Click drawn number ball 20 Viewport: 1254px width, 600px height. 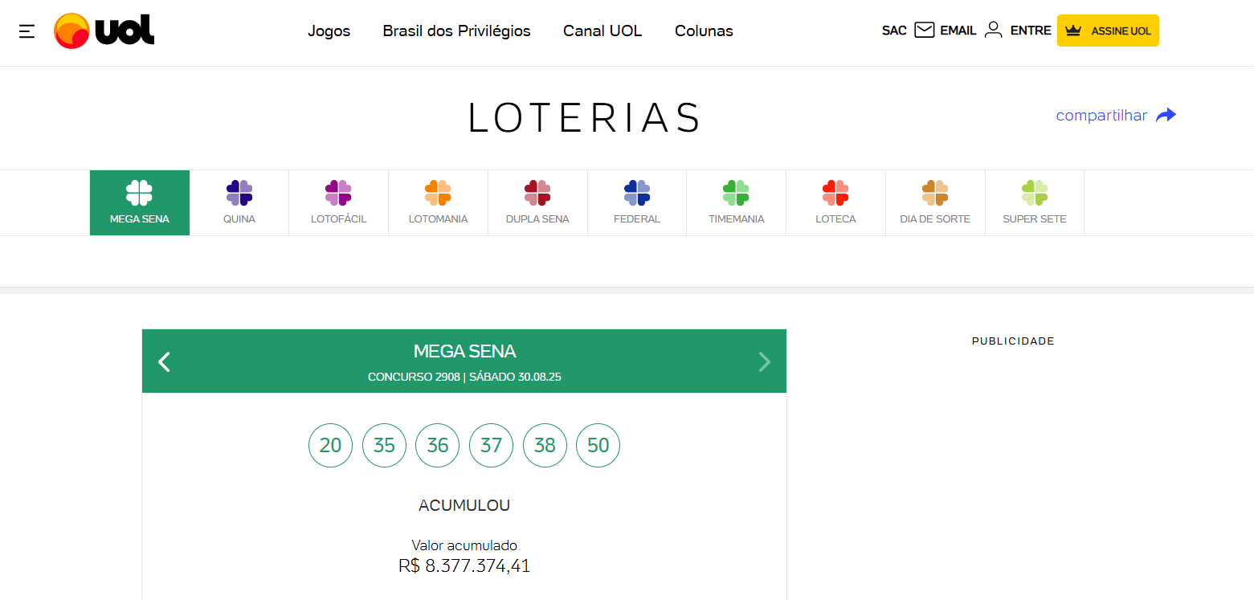coord(331,445)
